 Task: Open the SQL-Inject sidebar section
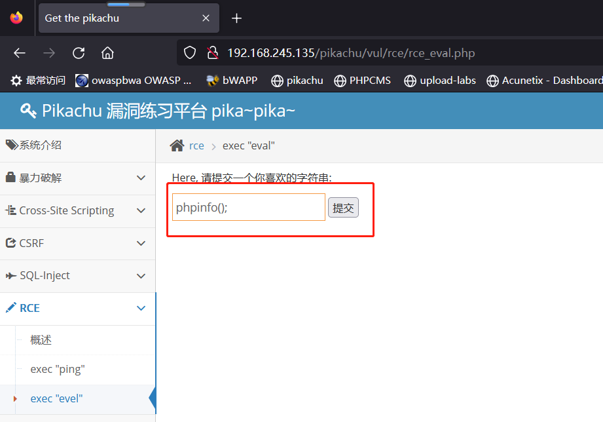tap(77, 276)
